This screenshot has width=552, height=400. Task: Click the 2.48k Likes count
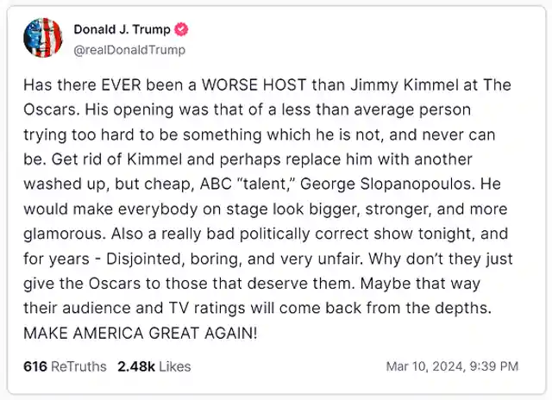(154, 366)
